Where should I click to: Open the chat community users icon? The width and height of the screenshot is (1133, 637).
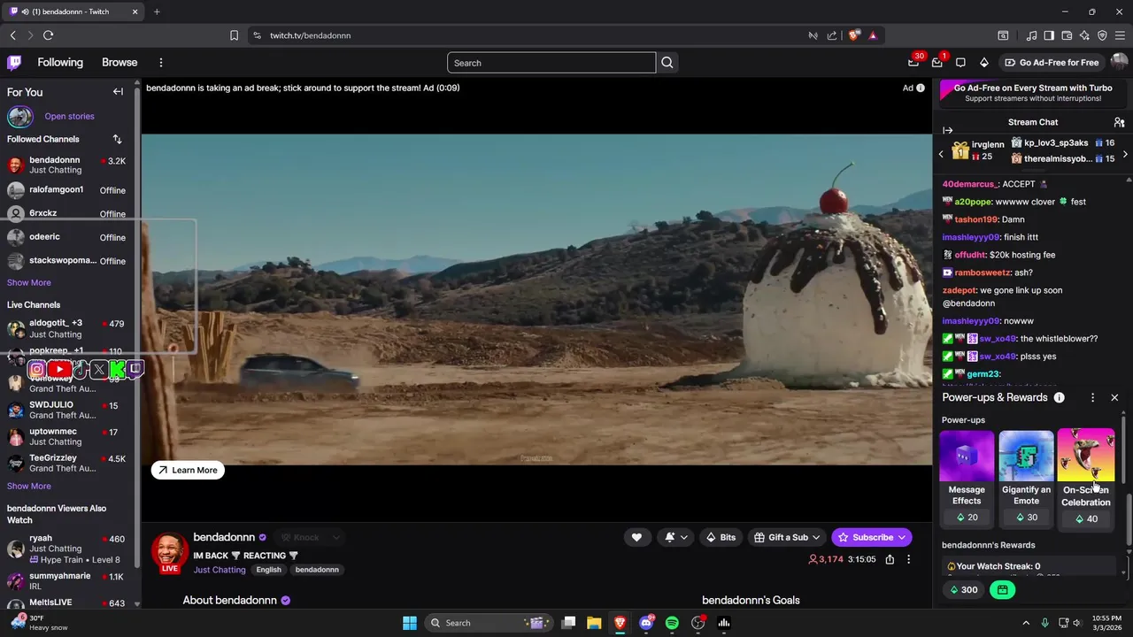pos(1119,122)
